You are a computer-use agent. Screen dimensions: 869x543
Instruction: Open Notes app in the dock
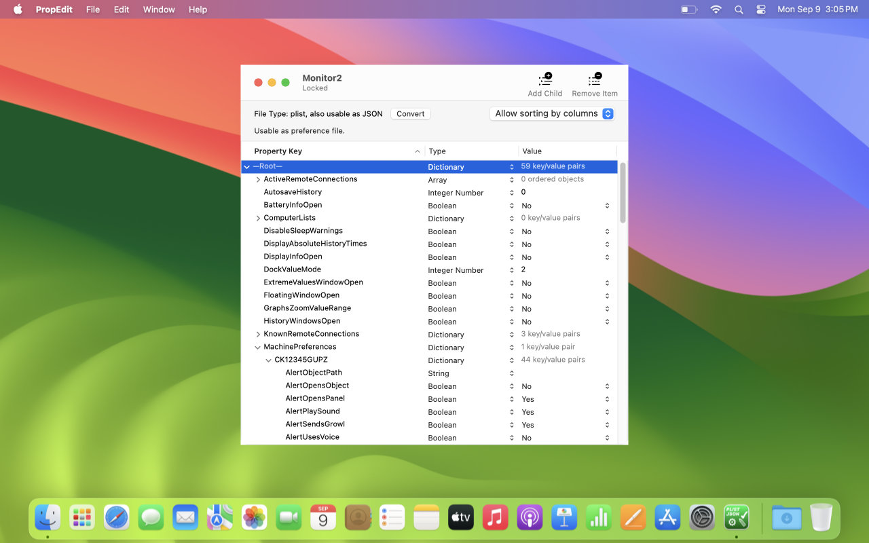[x=427, y=518]
